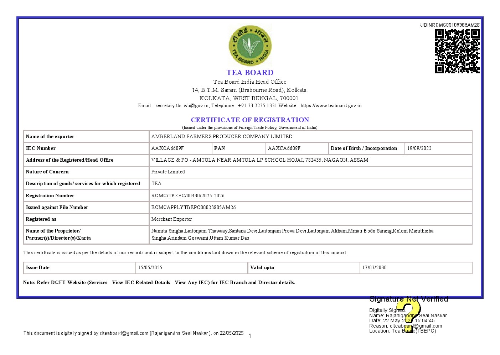Click the yellow question mark signature icon
The image size is (500, 355).
click(408, 315)
